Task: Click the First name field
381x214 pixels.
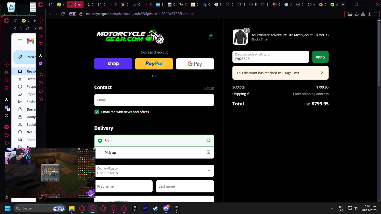Action: click(124, 186)
